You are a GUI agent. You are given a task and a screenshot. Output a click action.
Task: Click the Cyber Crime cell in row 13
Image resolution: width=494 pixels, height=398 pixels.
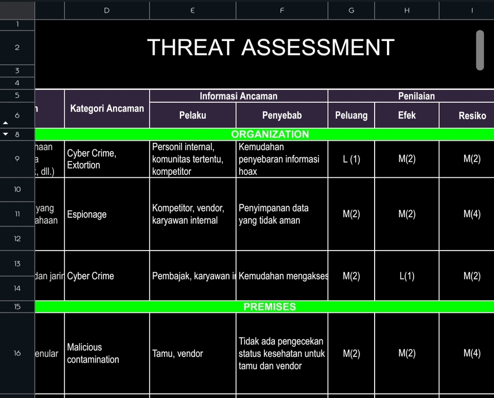(107, 276)
